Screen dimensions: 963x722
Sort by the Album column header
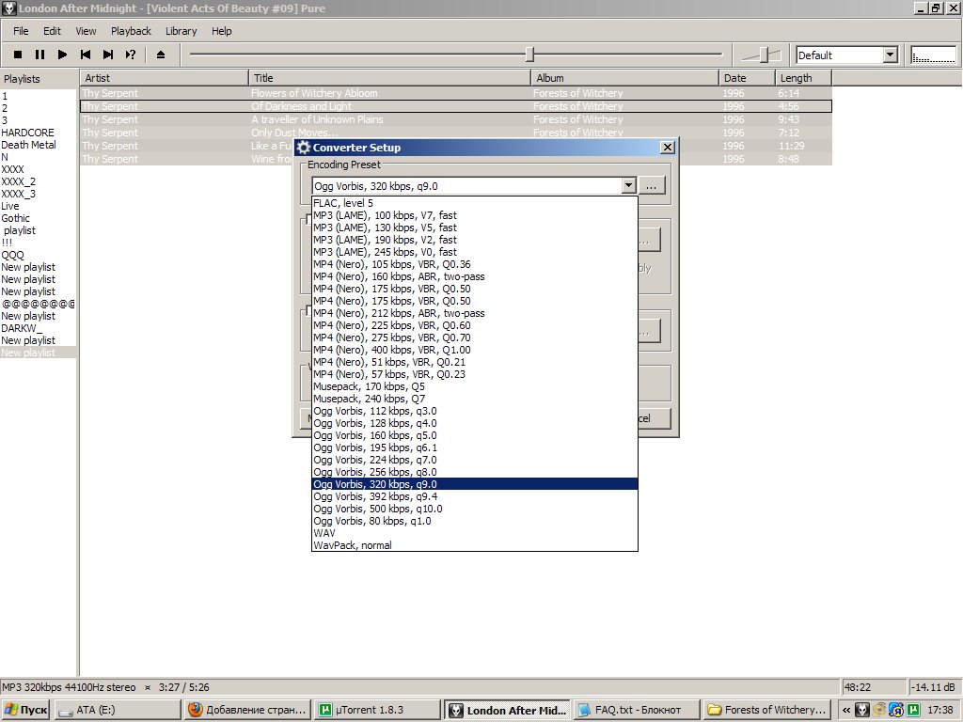(624, 78)
